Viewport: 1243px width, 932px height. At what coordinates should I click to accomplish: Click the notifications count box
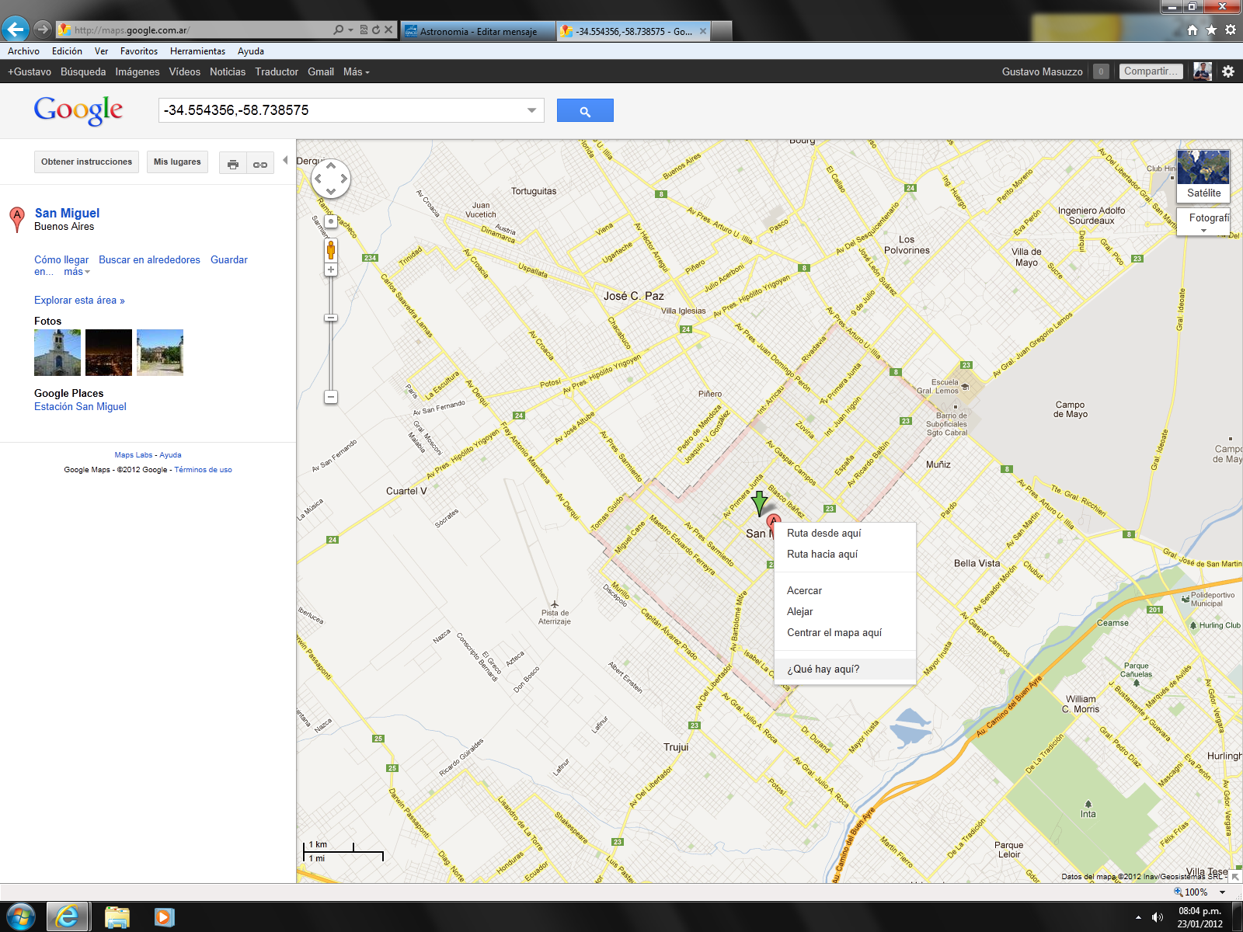tap(1101, 71)
